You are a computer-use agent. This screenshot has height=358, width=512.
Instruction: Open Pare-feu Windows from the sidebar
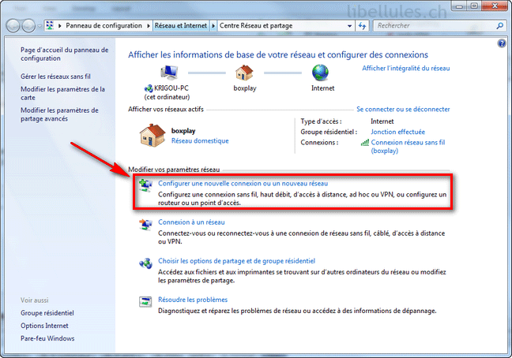47,338
